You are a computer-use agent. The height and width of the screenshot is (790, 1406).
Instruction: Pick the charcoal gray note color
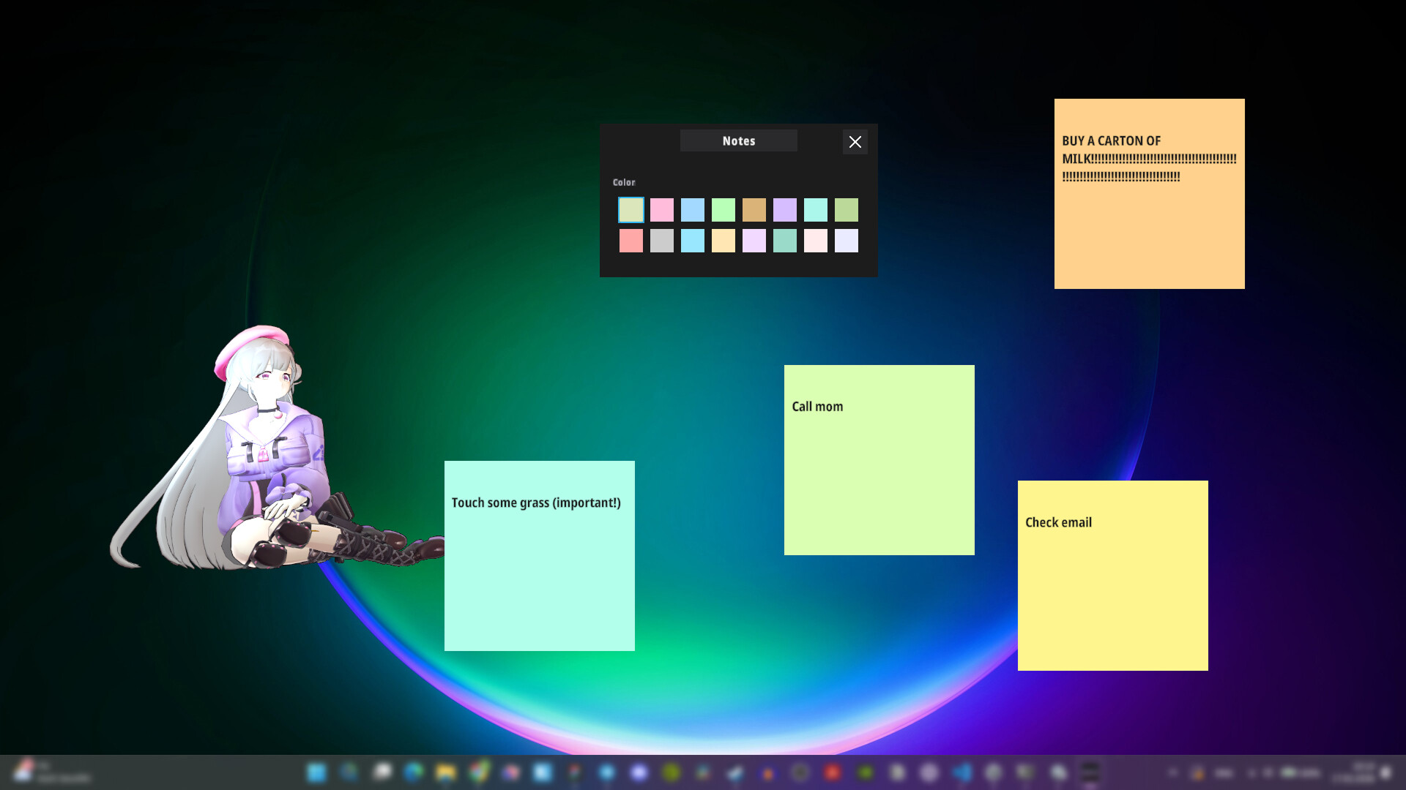tap(662, 241)
